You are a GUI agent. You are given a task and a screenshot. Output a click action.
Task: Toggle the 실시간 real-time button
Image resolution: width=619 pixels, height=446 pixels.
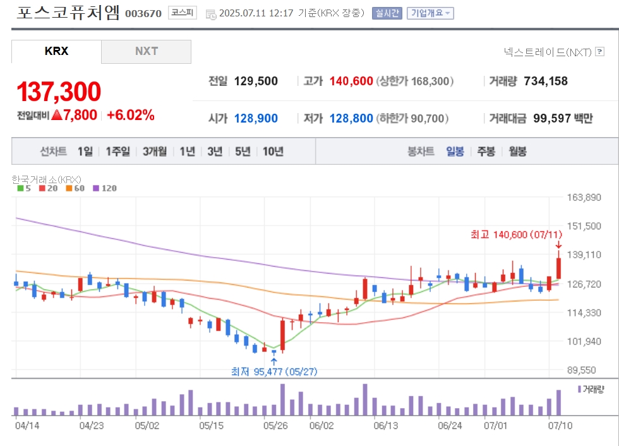click(387, 13)
